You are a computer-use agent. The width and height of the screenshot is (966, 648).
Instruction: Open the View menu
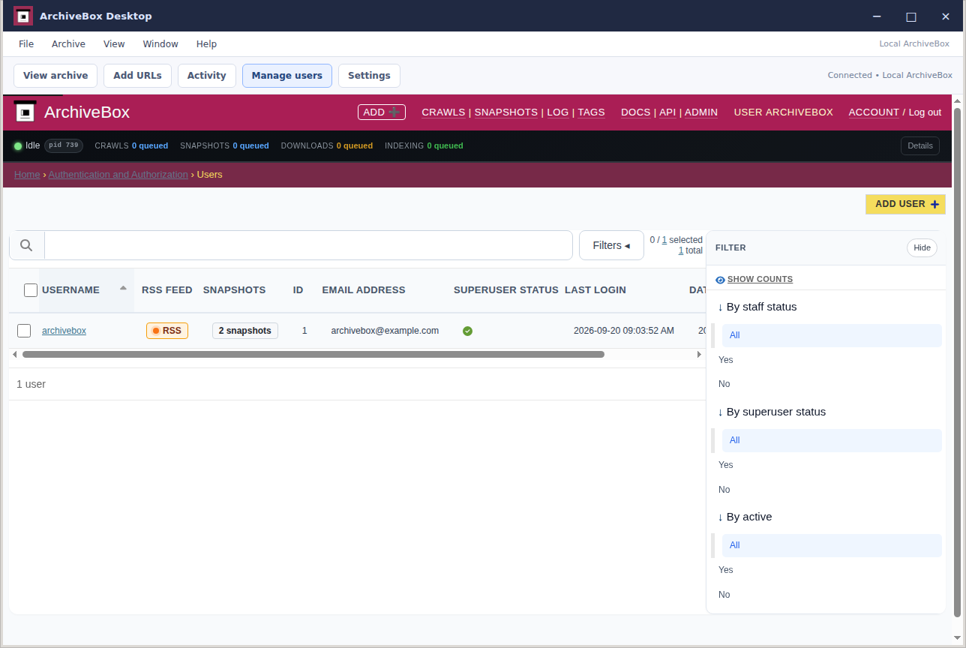point(114,44)
